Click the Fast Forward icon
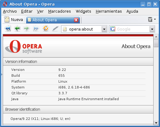160x127 pixels. coord(36,28)
